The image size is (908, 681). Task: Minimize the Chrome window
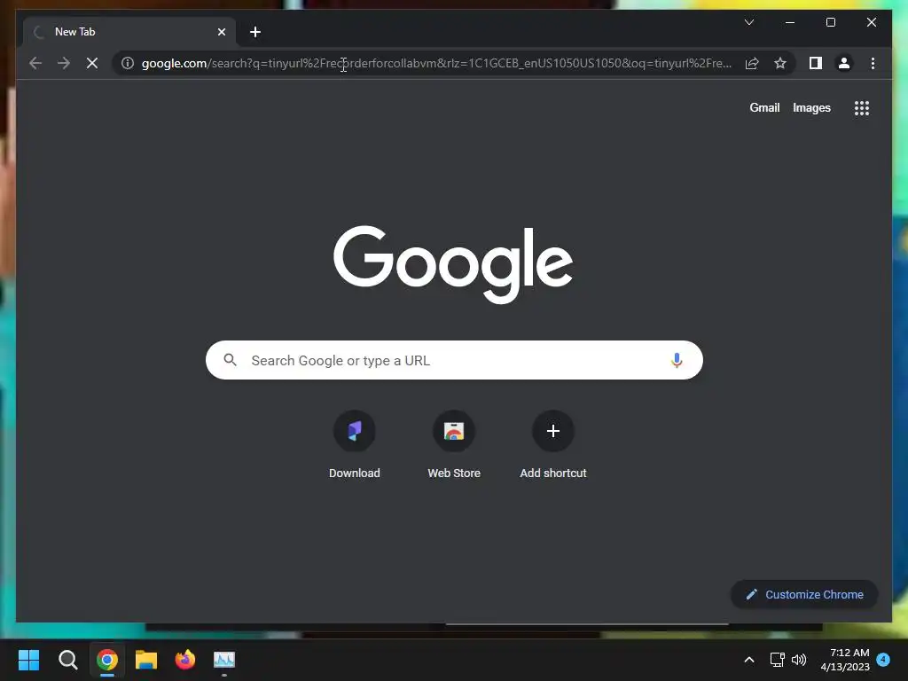790,22
